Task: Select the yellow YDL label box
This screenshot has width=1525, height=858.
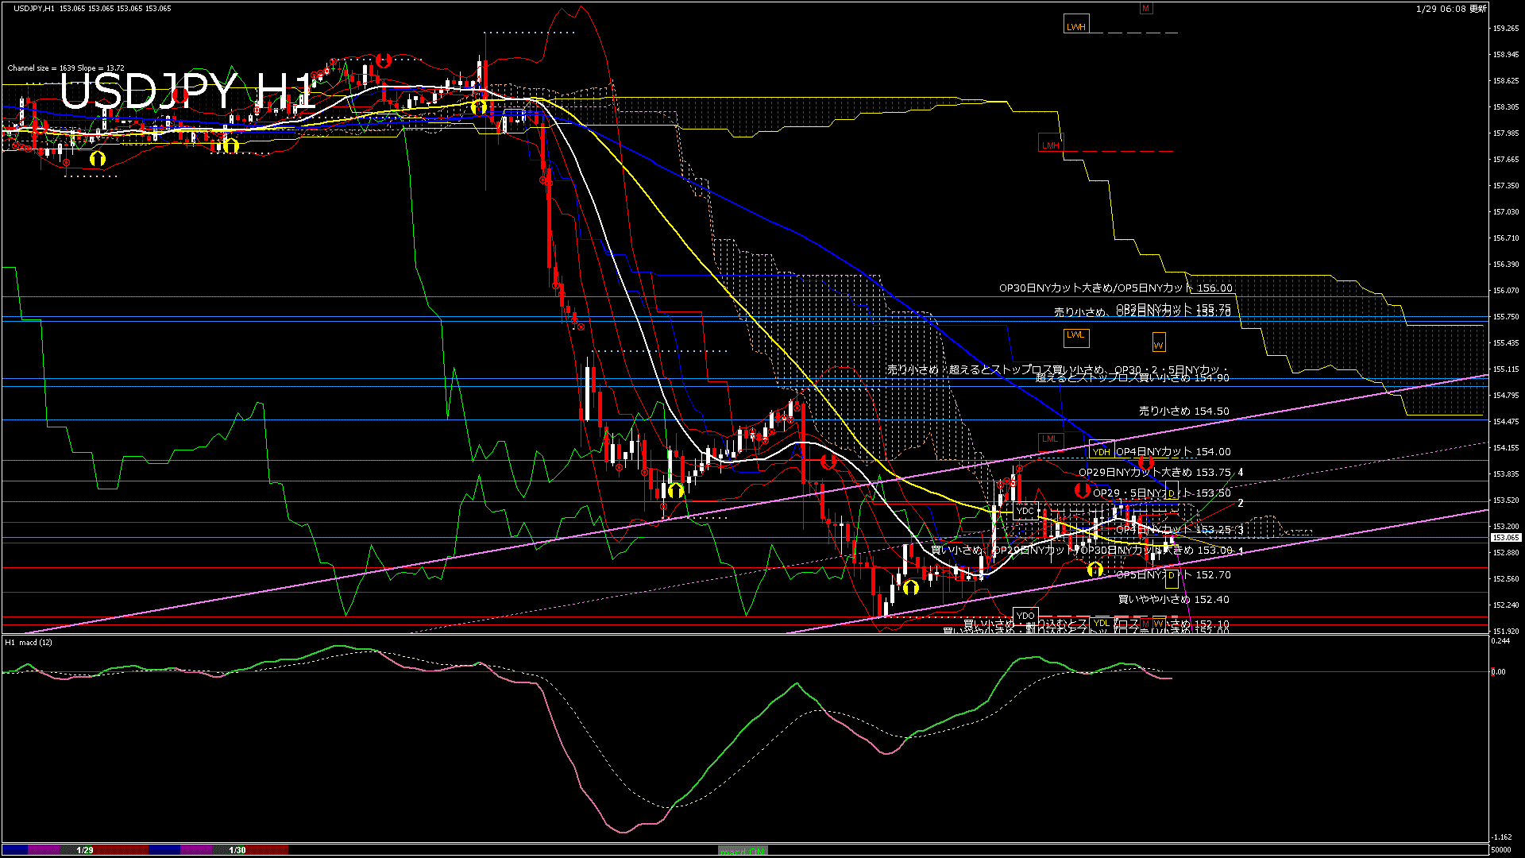Action: (x=1101, y=623)
